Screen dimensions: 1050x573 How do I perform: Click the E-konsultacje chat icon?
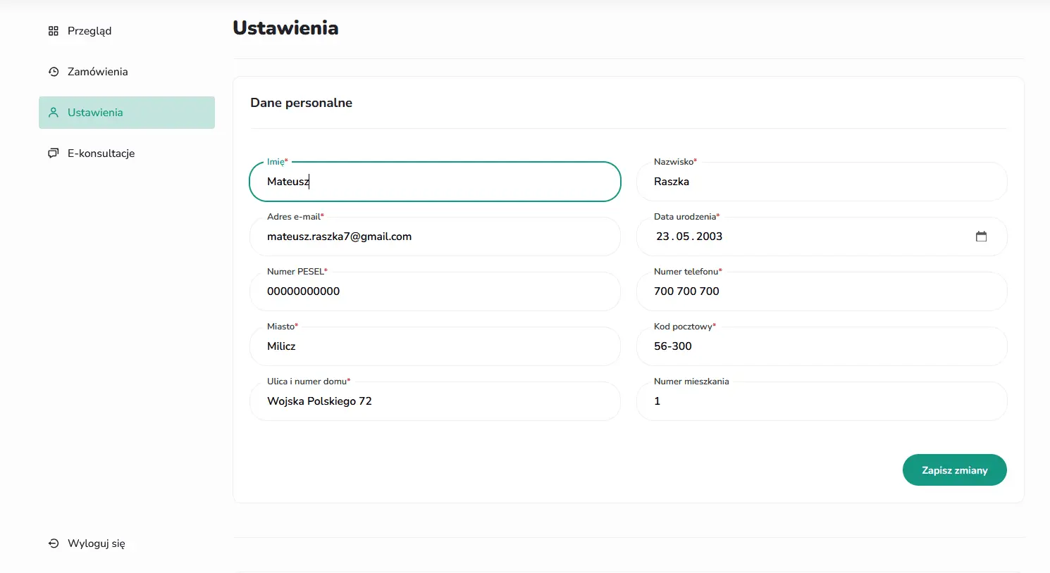tap(53, 153)
